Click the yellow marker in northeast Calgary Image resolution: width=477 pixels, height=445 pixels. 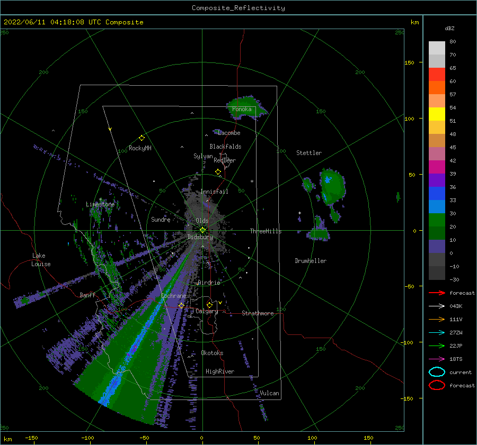click(x=209, y=305)
